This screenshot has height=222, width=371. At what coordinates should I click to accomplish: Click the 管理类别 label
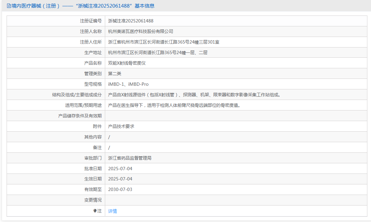pos(93,74)
